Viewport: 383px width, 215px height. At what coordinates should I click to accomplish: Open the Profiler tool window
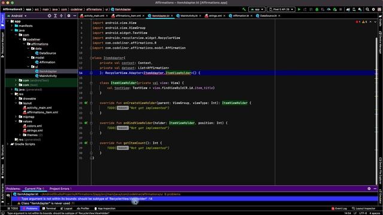point(83,208)
